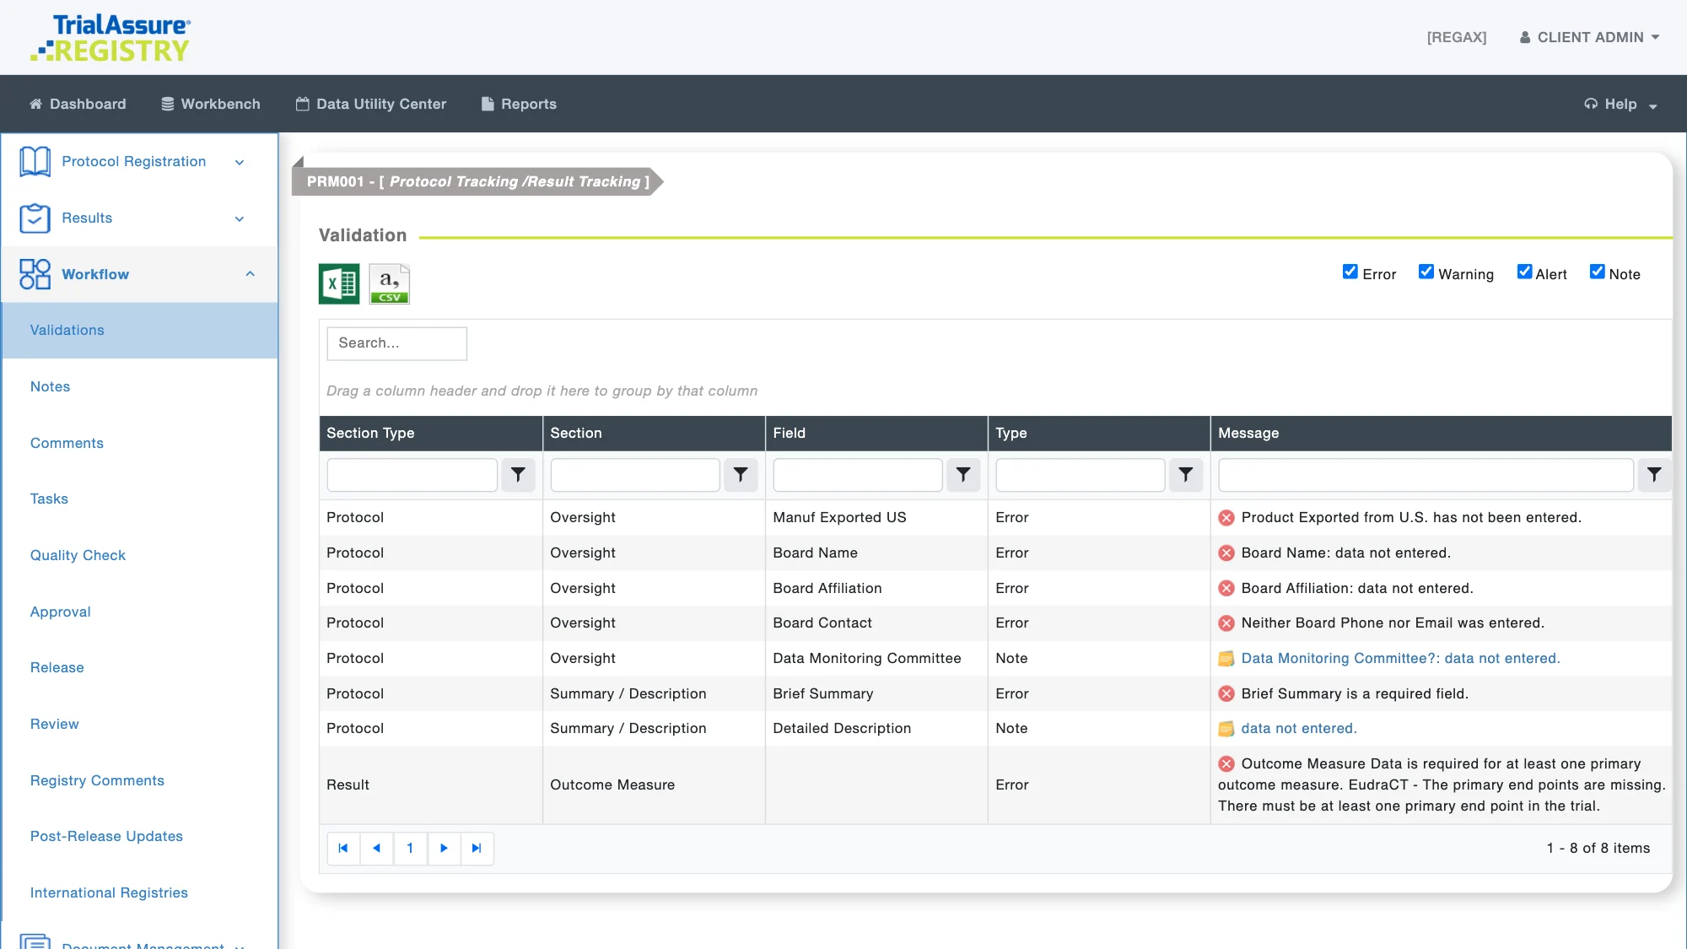This screenshot has height=949, width=1687.
Task: Open Data Monitoring Committee note link
Action: [1400, 658]
